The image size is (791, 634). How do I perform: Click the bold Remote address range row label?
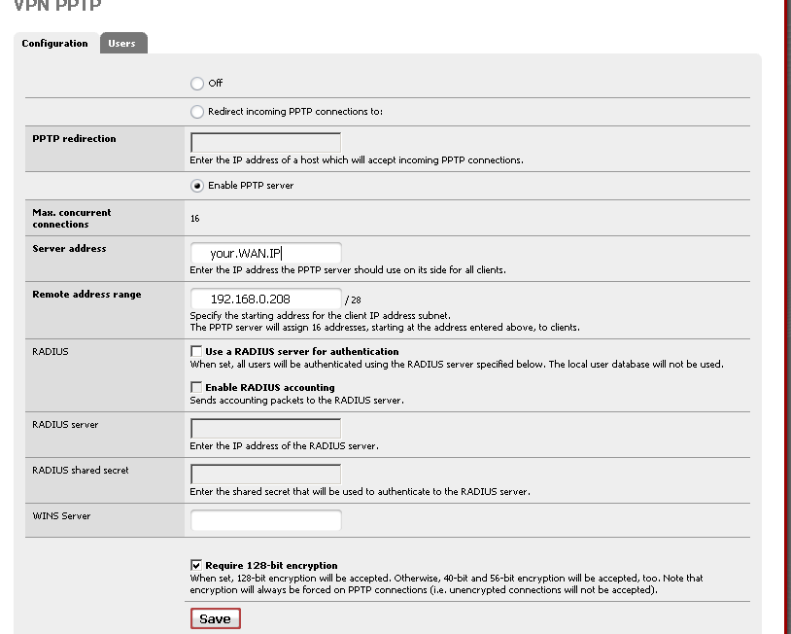pos(86,295)
